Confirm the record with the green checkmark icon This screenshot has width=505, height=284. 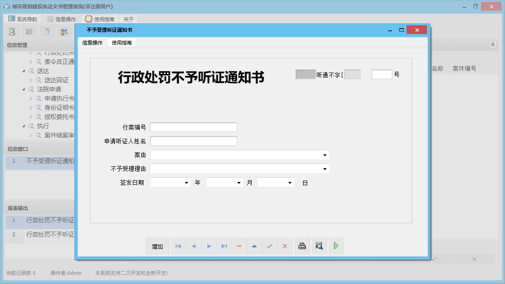pyautogui.click(x=270, y=246)
